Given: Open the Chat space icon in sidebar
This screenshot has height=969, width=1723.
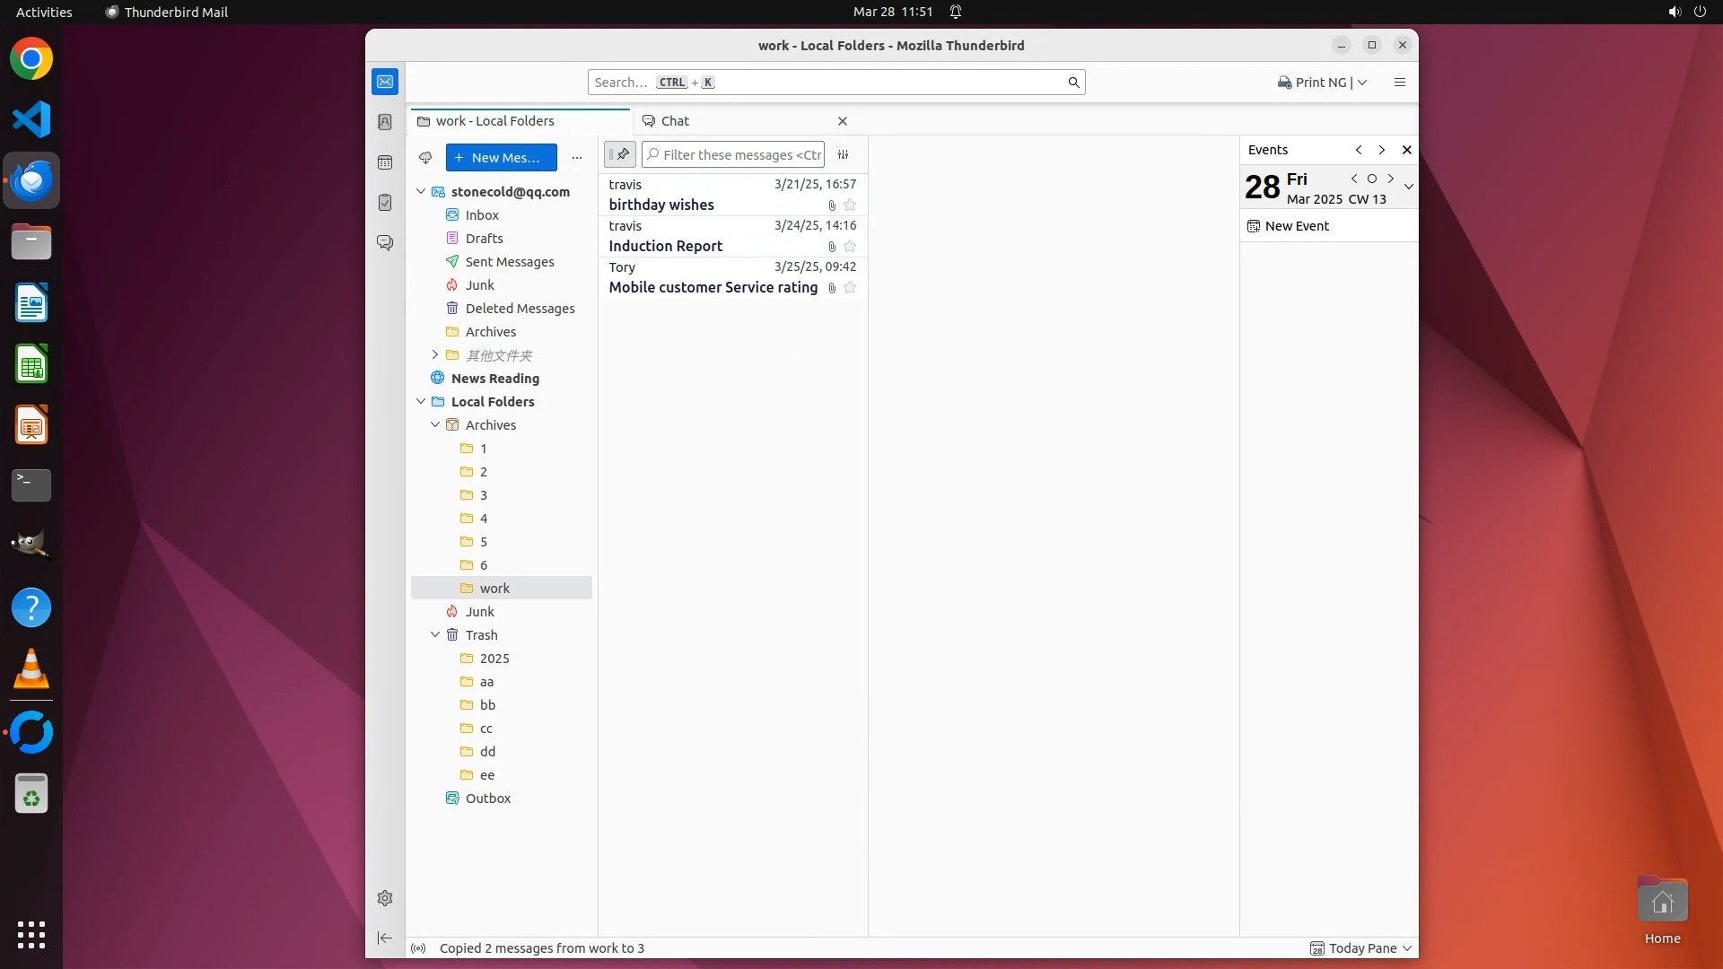Looking at the screenshot, I should coord(385,243).
